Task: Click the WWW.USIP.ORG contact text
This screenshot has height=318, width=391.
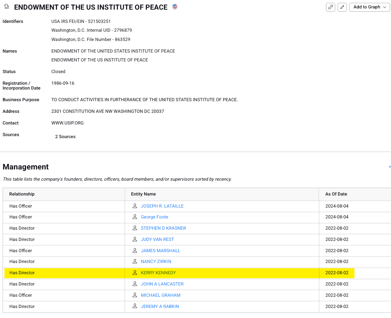Action: (x=67, y=123)
